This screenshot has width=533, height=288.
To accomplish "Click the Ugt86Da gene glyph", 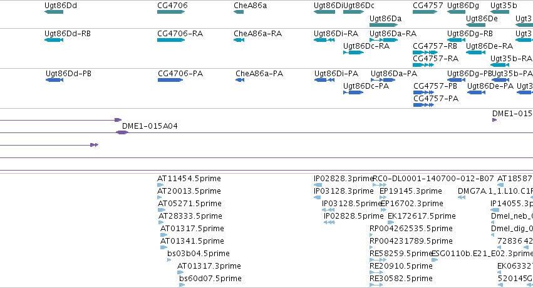I will coord(383,25).
